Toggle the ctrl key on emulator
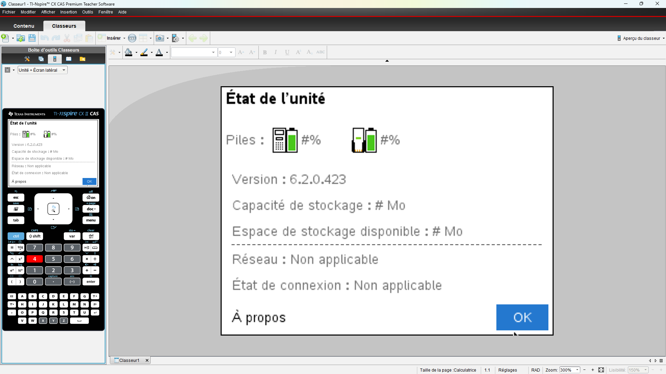This screenshot has height=374, width=666. coord(16,236)
